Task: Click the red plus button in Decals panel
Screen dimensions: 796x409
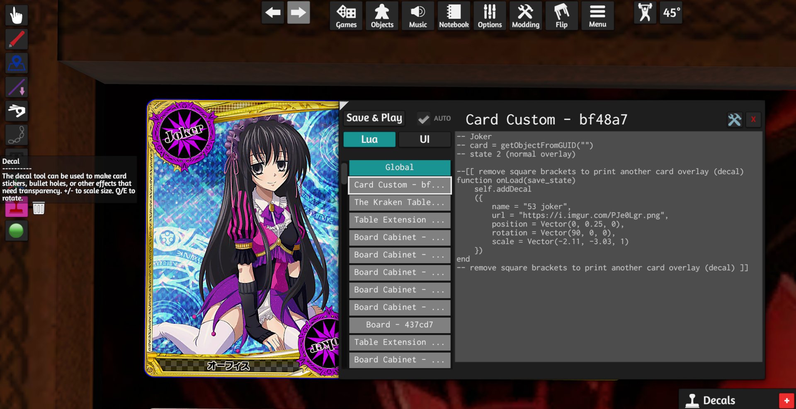Action: [786, 400]
